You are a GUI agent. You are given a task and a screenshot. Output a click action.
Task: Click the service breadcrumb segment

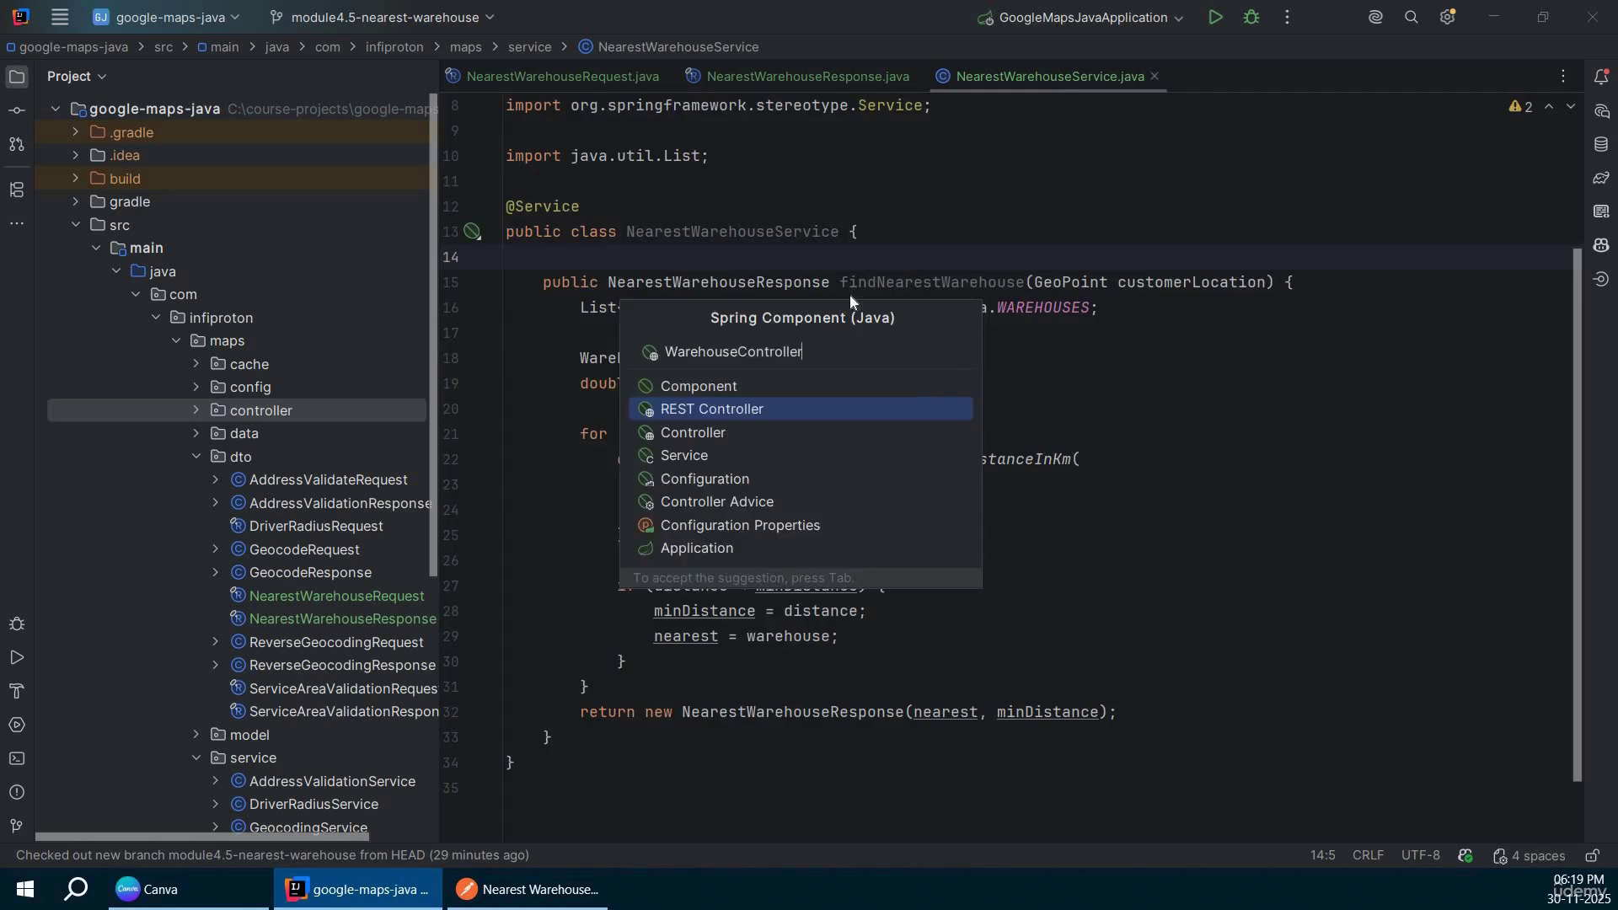click(529, 47)
